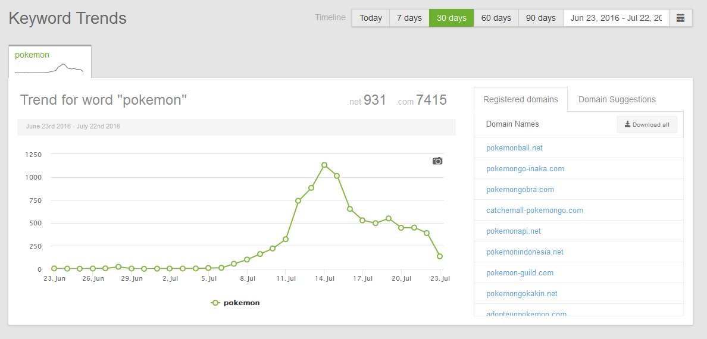
Task: Click the pokemon sparkline thumbnail
Action: click(x=49, y=68)
